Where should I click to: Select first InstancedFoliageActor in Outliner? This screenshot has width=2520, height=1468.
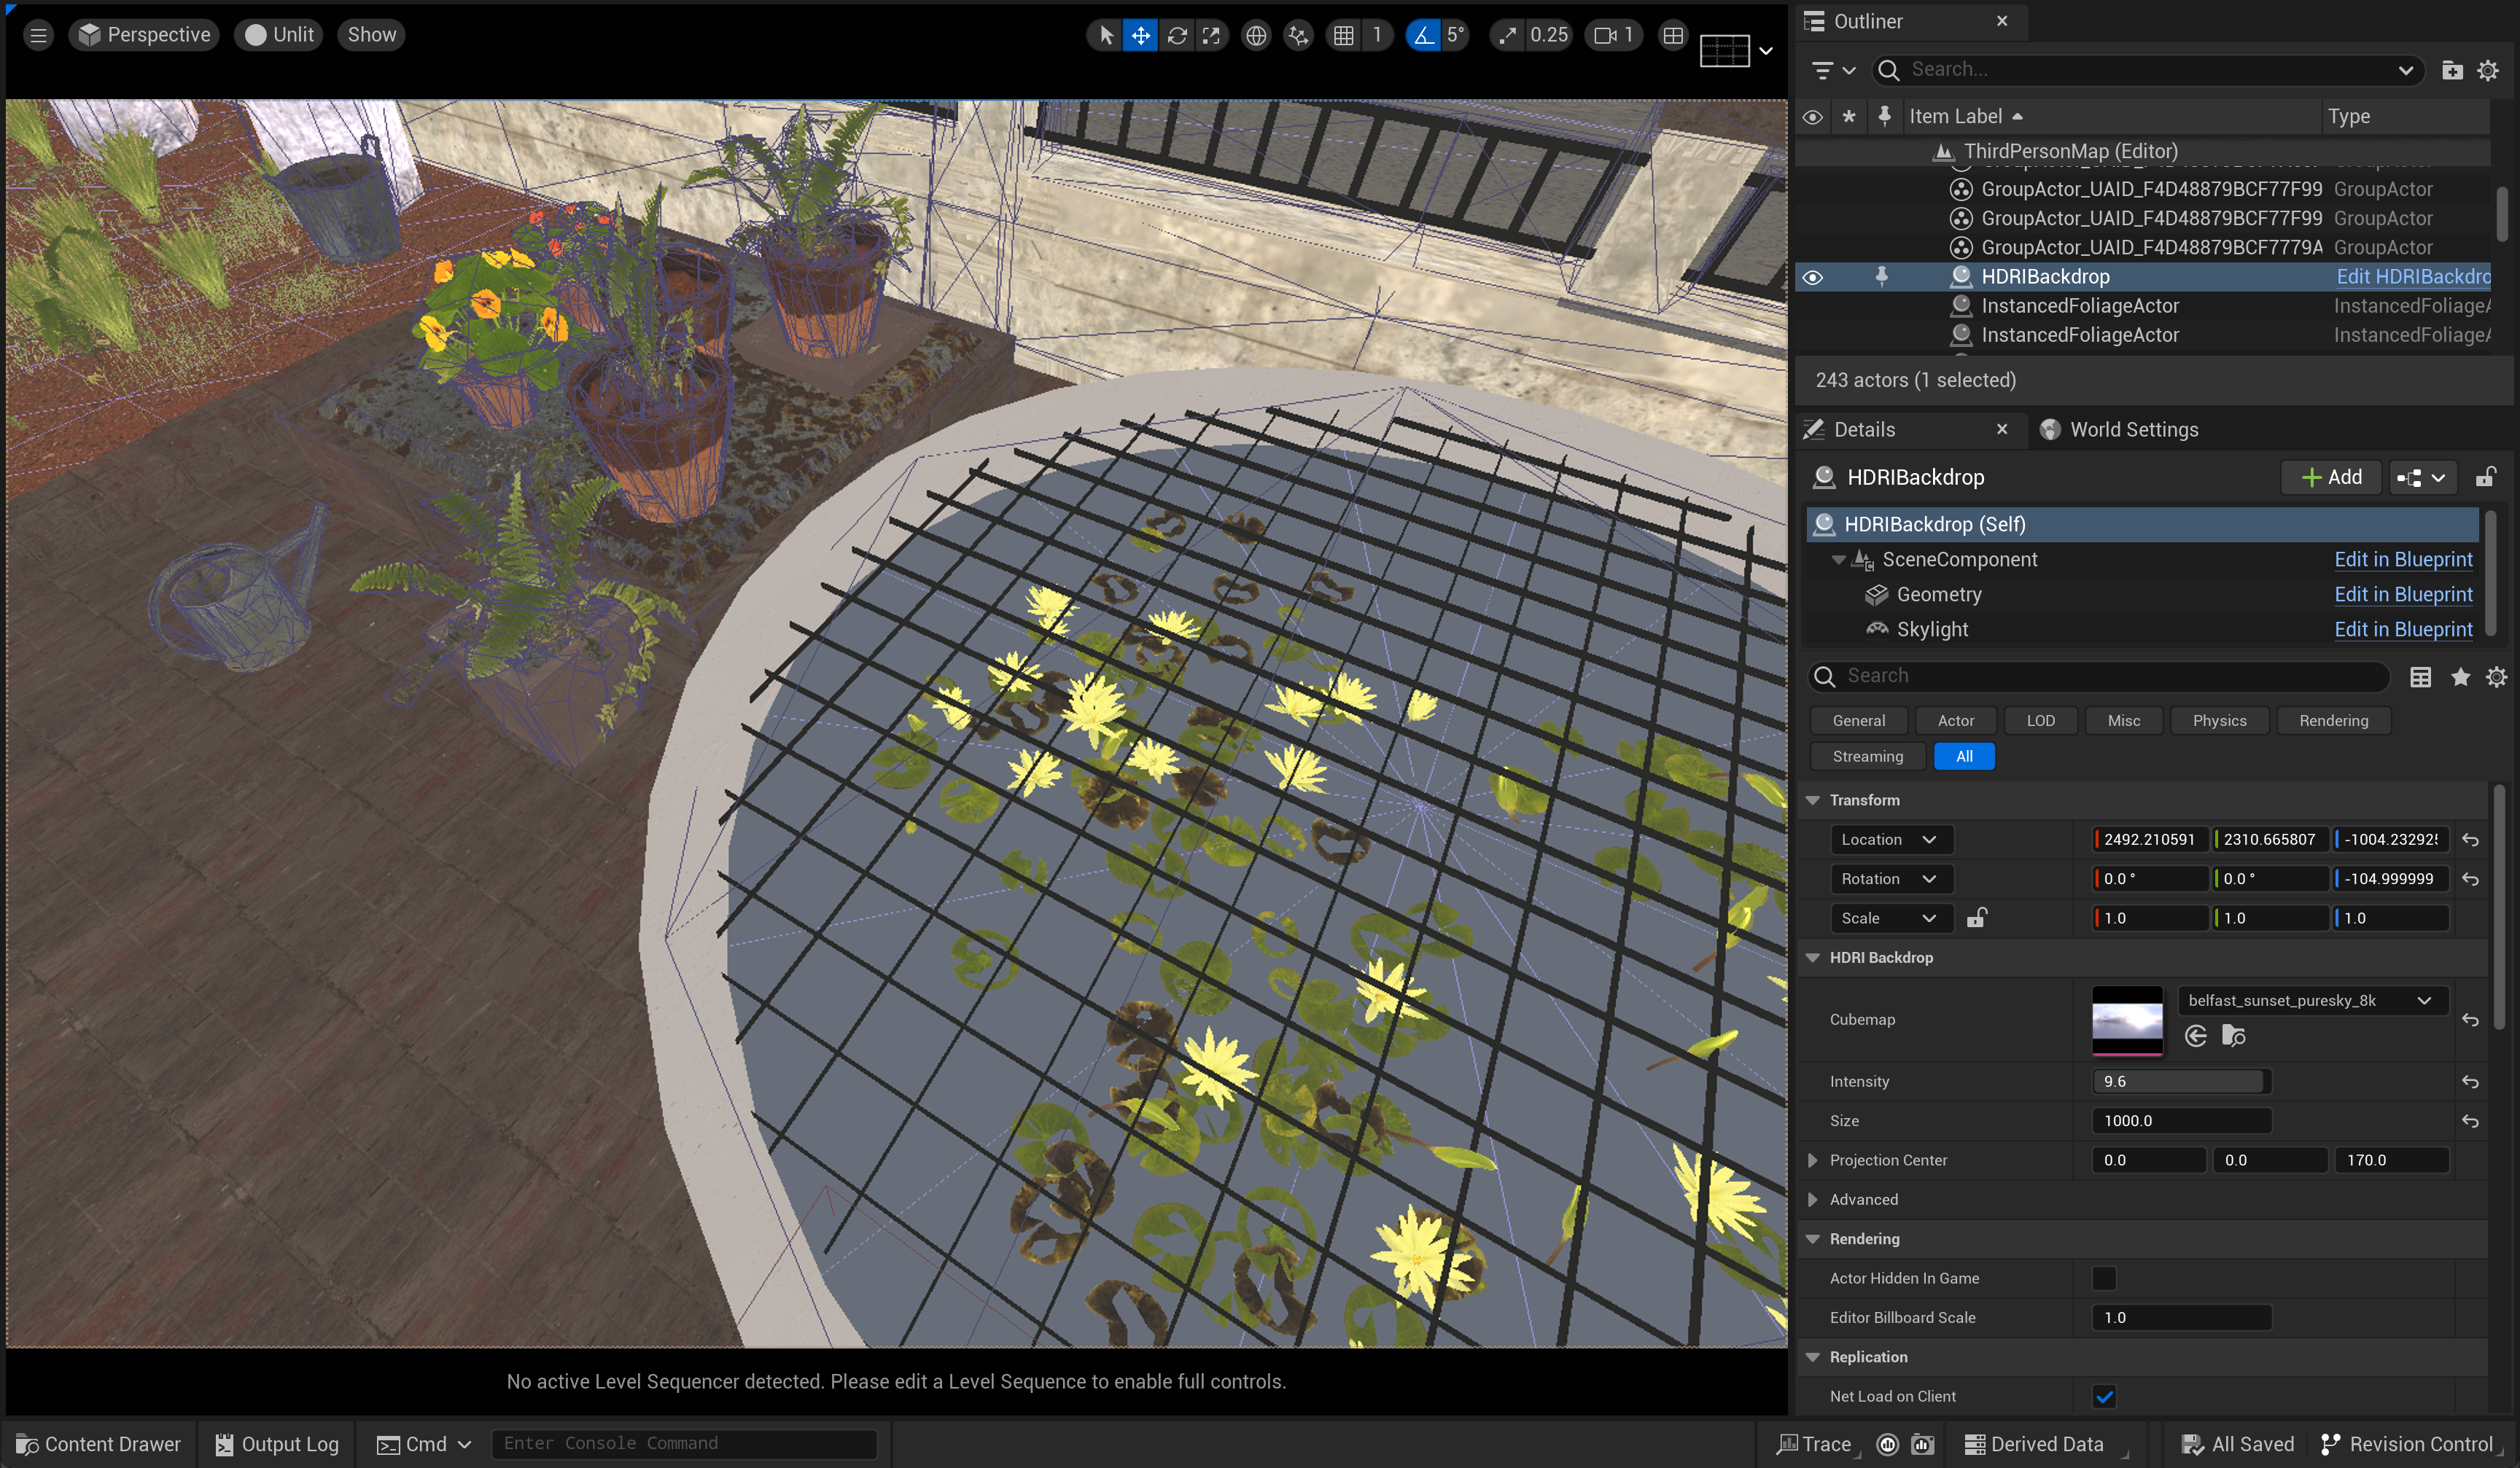click(2080, 306)
